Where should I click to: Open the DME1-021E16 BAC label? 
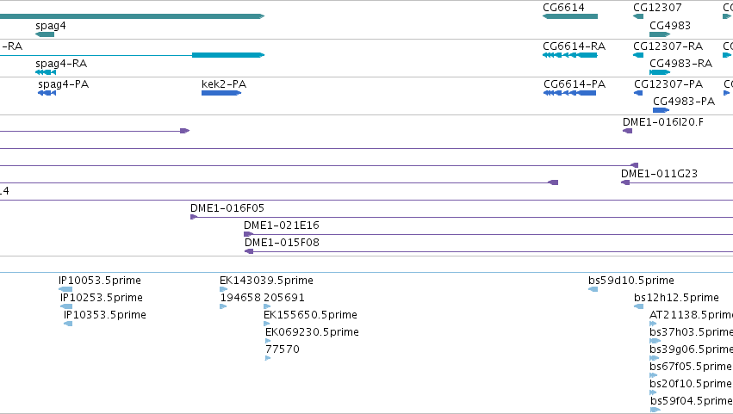(x=282, y=226)
